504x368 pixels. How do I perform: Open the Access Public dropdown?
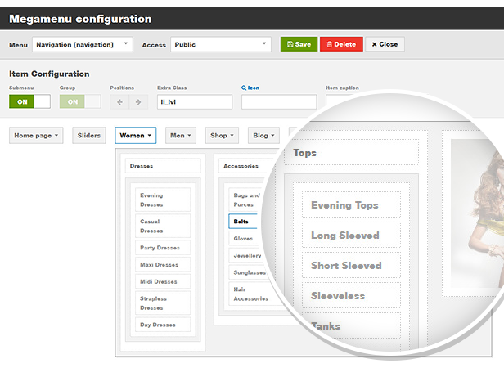click(x=221, y=44)
